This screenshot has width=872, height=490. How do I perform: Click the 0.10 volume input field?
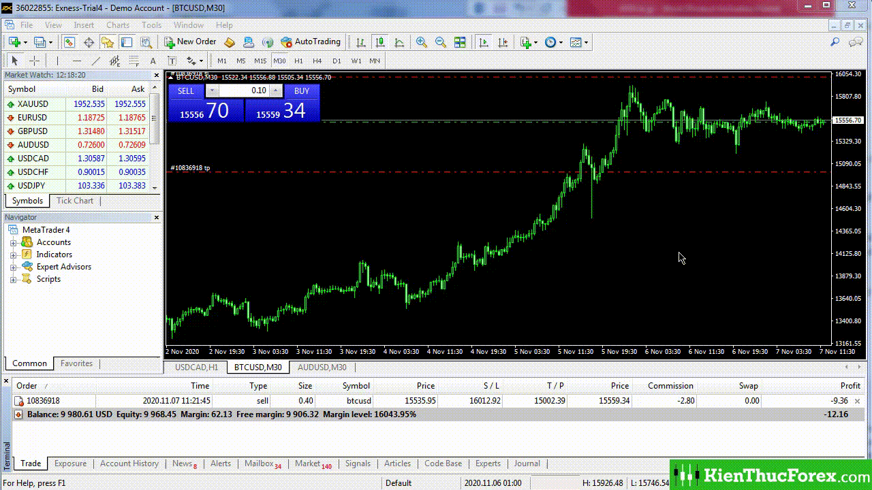[244, 91]
